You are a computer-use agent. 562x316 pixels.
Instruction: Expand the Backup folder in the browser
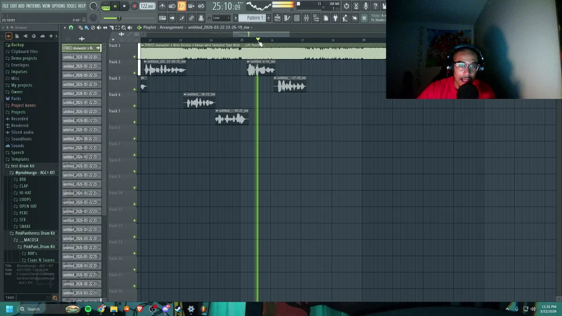(x=17, y=45)
